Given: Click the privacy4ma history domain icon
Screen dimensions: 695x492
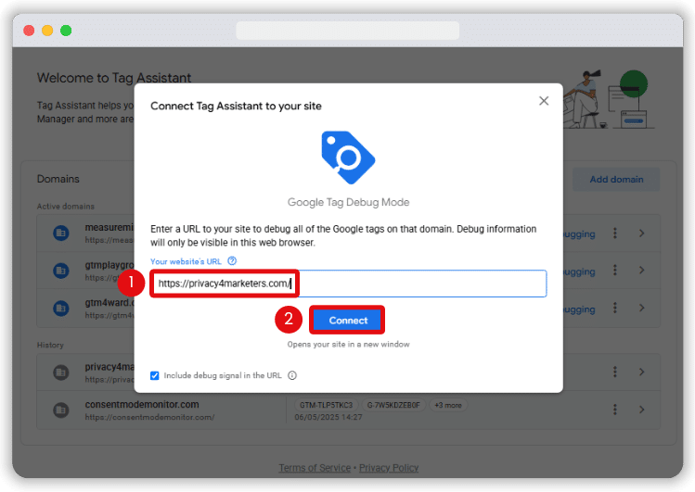Looking at the screenshot, I should (x=61, y=372).
